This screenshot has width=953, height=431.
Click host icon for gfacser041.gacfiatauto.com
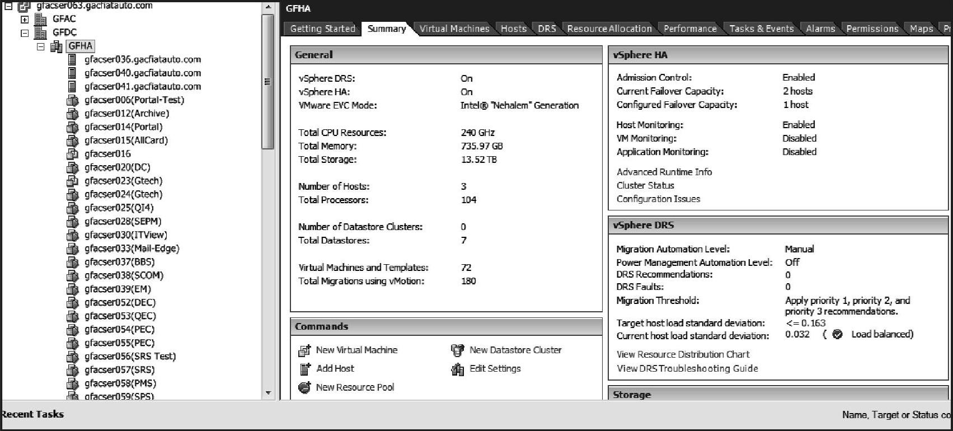[72, 86]
